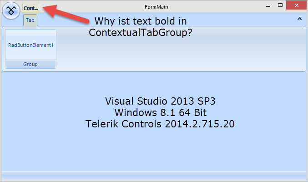The width and height of the screenshot is (308, 182).
Task: Click the 'Visual Studio 2013 SP3' text
Action: click(158, 101)
